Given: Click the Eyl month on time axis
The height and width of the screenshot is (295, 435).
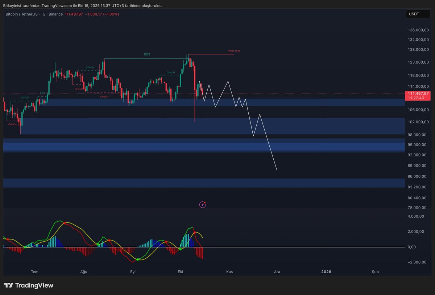Looking at the screenshot, I should tap(133, 272).
